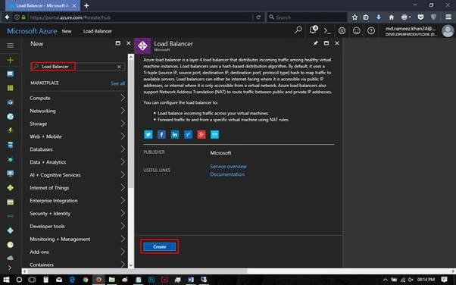The height and width of the screenshot is (285, 456).
Task: Share Load Balancer on LinkedIn
Action: point(175,134)
